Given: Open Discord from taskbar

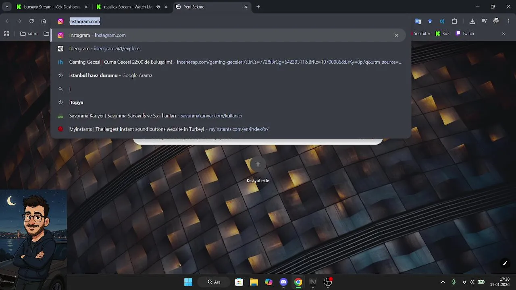Looking at the screenshot, I should coord(283,282).
